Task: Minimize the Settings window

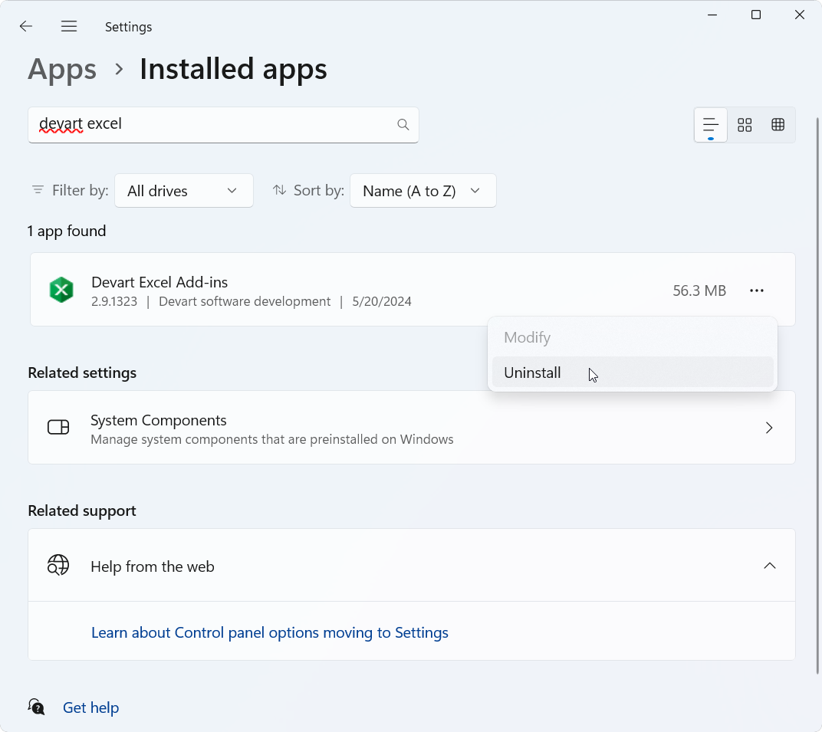Action: 712,15
